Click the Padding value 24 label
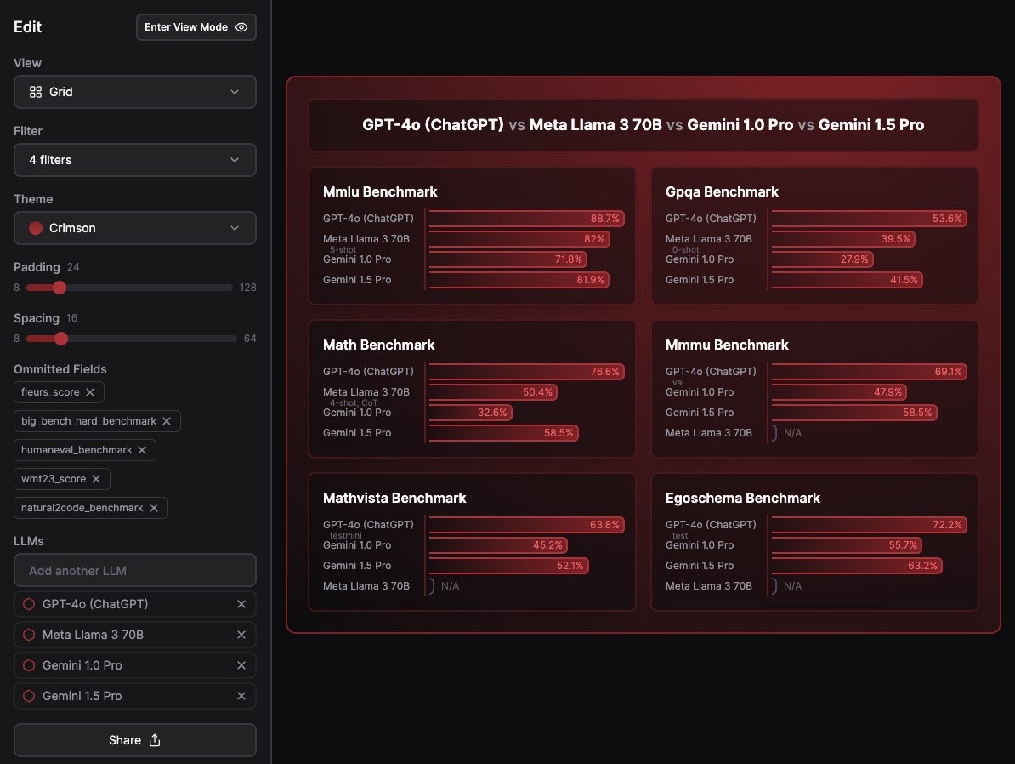Viewport: 1015px width, 764px height. 73,267
